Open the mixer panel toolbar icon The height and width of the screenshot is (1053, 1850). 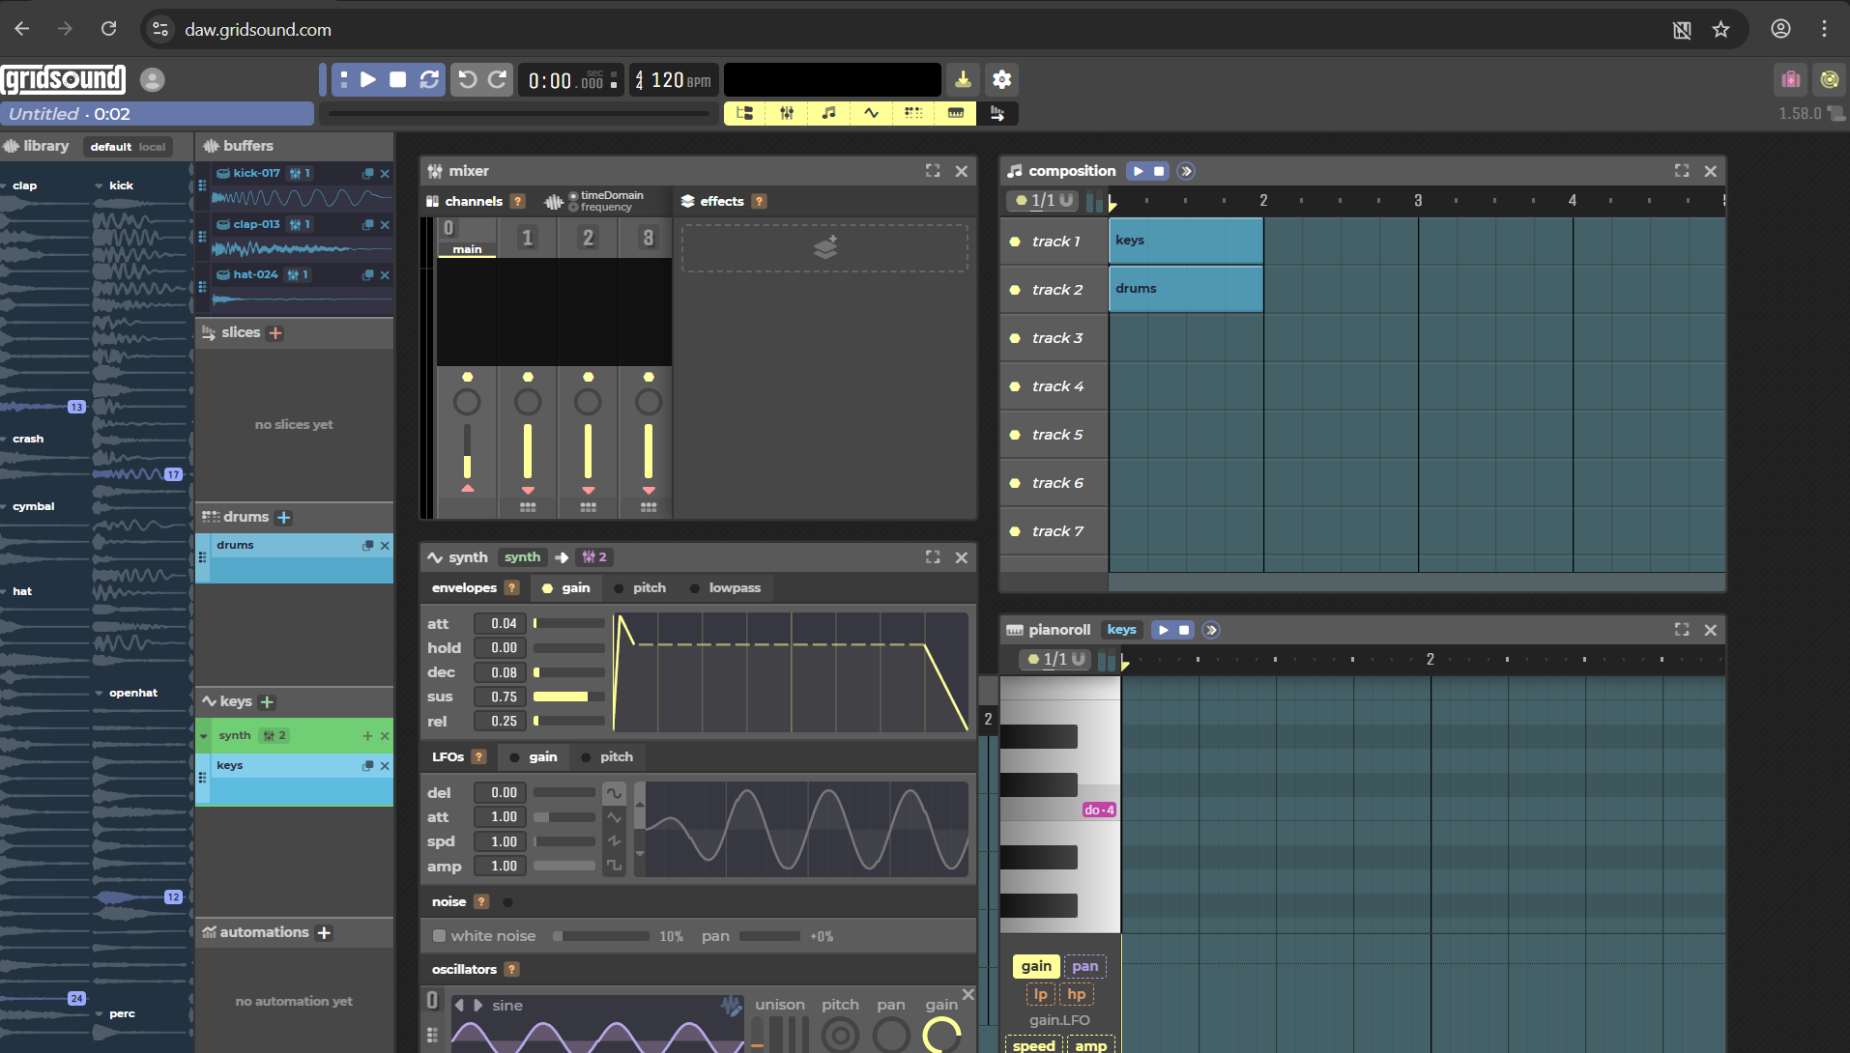(786, 113)
